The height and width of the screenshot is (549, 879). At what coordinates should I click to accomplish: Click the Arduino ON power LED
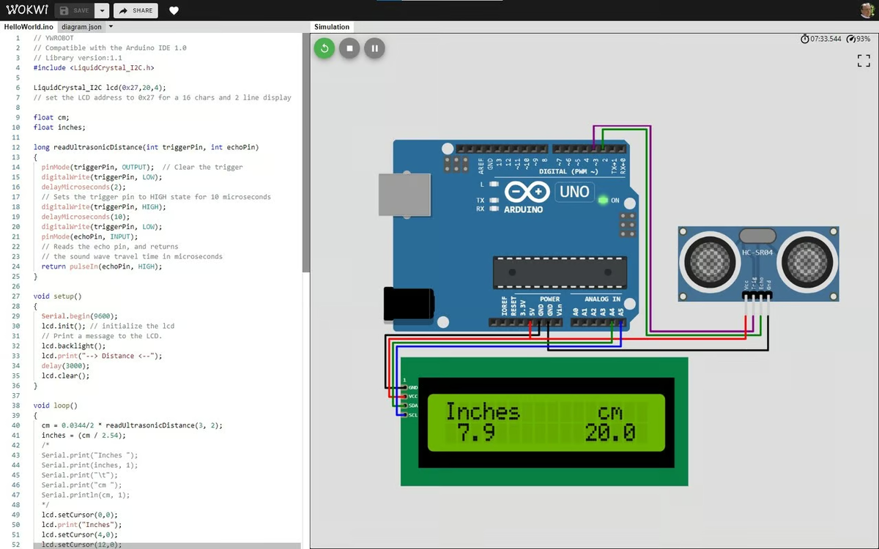click(x=603, y=200)
